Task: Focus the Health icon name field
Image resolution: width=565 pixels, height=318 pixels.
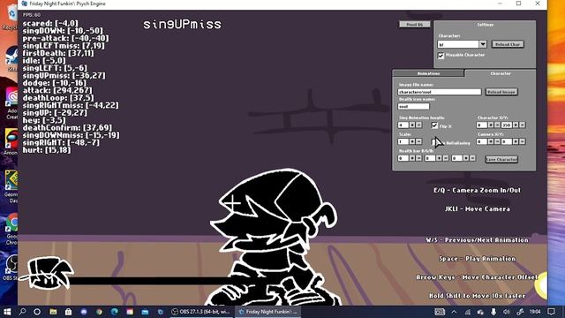Action: [413, 106]
